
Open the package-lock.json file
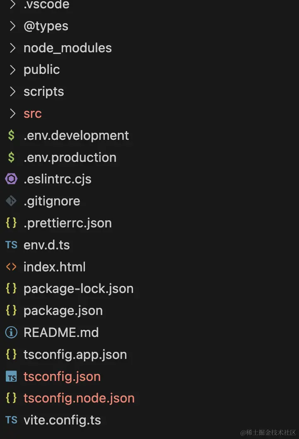click(79, 289)
